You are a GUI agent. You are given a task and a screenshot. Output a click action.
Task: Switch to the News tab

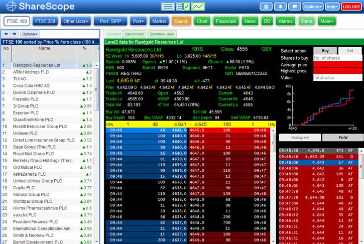click(250, 22)
